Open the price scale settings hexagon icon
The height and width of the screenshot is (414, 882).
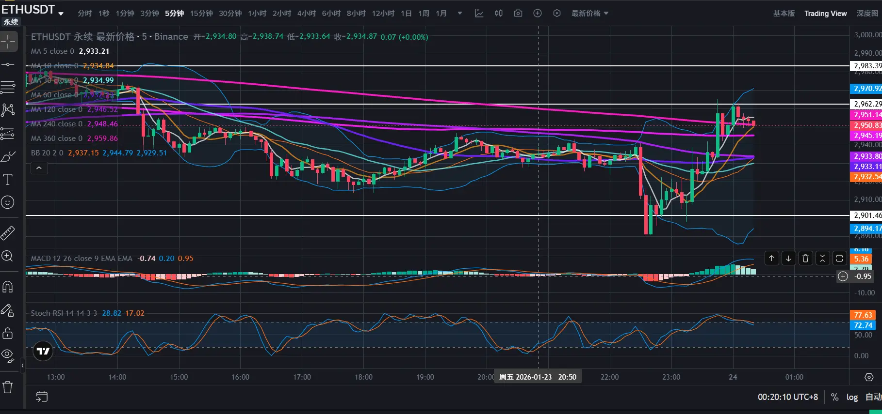pyautogui.click(x=869, y=377)
